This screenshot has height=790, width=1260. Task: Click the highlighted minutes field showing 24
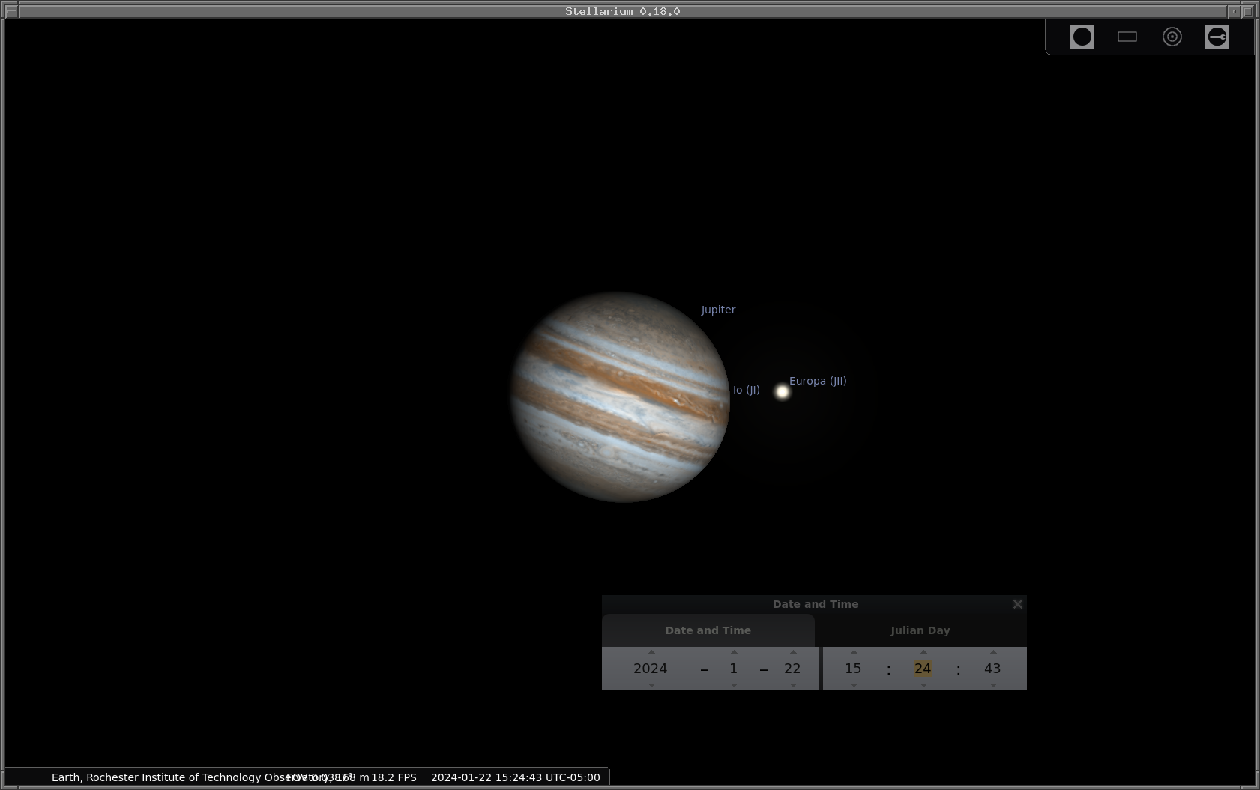[923, 669]
